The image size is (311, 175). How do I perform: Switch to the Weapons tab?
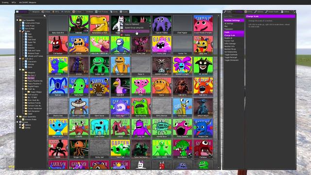(x=35, y=12)
